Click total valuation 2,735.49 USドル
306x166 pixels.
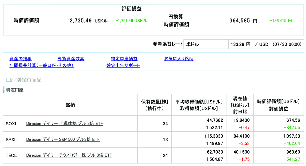(89, 20)
